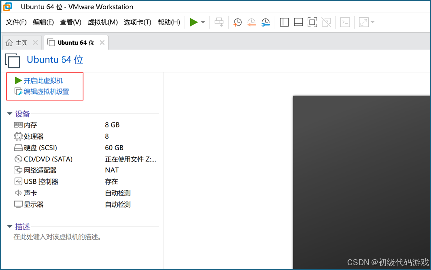Toggle the library sidebar view icon

[284, 22]
